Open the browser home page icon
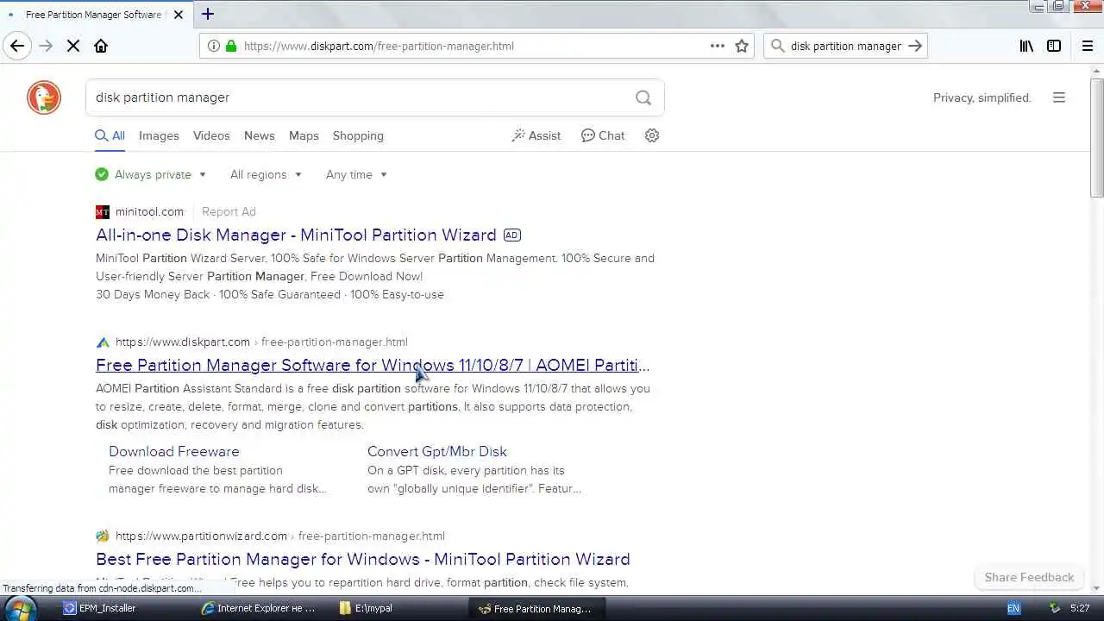 coord(101,46)
